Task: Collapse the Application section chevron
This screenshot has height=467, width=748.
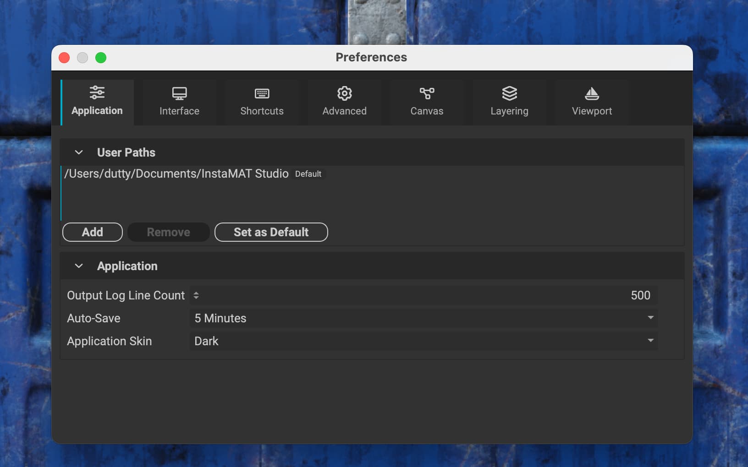Action: click(x=79, y=266)
